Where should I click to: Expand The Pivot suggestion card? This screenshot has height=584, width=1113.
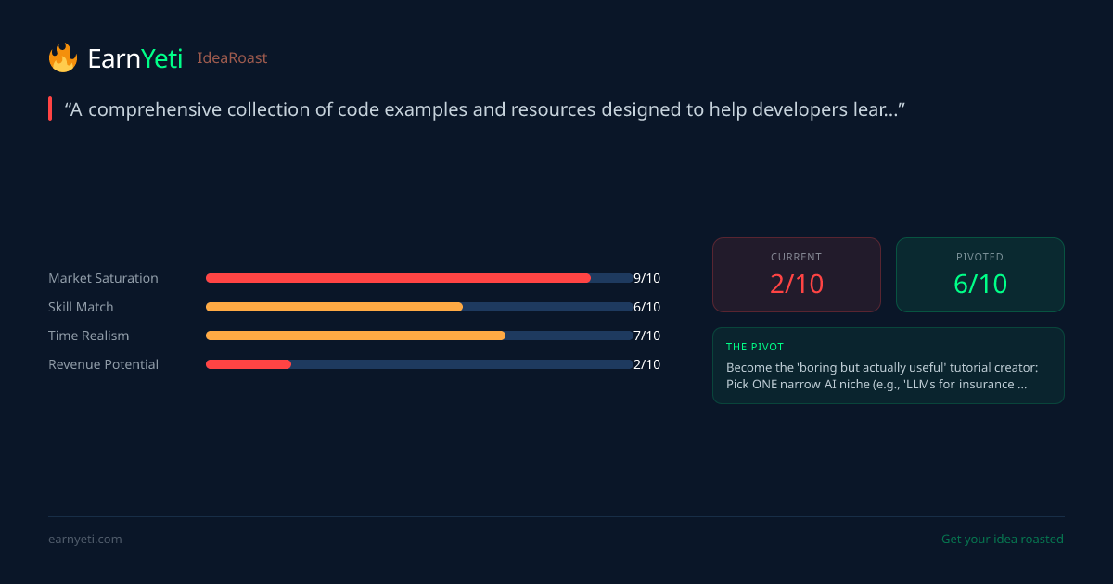(x=888, y=365)
